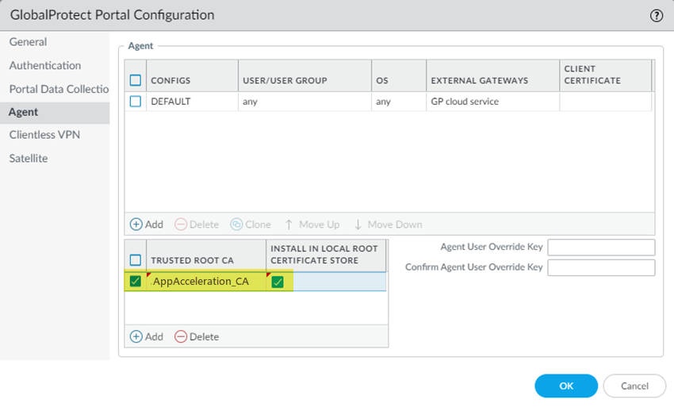
Task: Click the Cancel button
Action: tap(634, 386)
